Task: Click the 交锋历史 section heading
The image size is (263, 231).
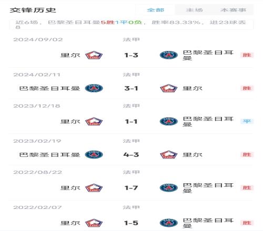Action: (x=33, y=10)
